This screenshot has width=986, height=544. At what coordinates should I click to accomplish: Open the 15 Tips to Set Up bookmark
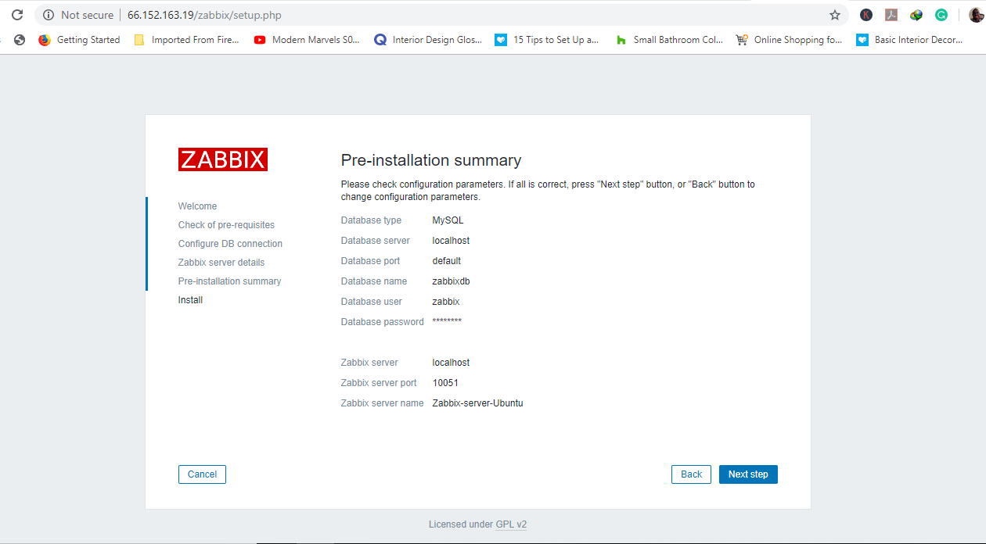pyautogui.click(x=547, y=40)
